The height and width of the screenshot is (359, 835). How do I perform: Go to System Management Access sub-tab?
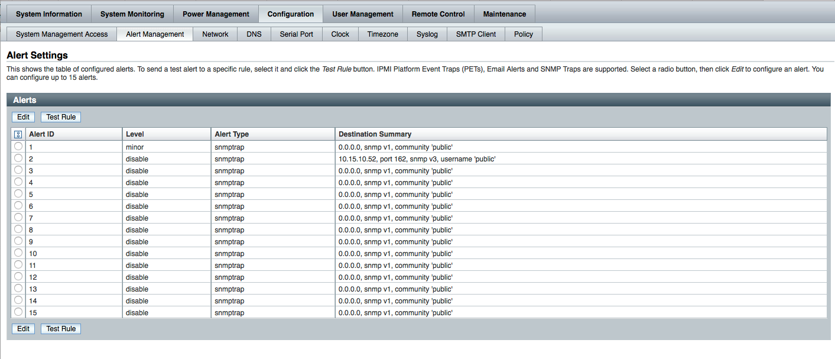pyautogui.click(x=62, y=34)
